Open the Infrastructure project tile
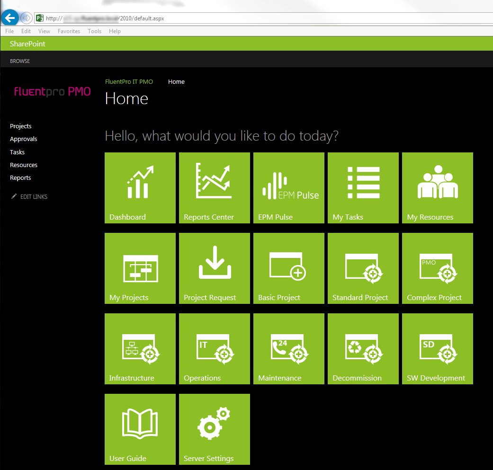 tap(140, 349)
